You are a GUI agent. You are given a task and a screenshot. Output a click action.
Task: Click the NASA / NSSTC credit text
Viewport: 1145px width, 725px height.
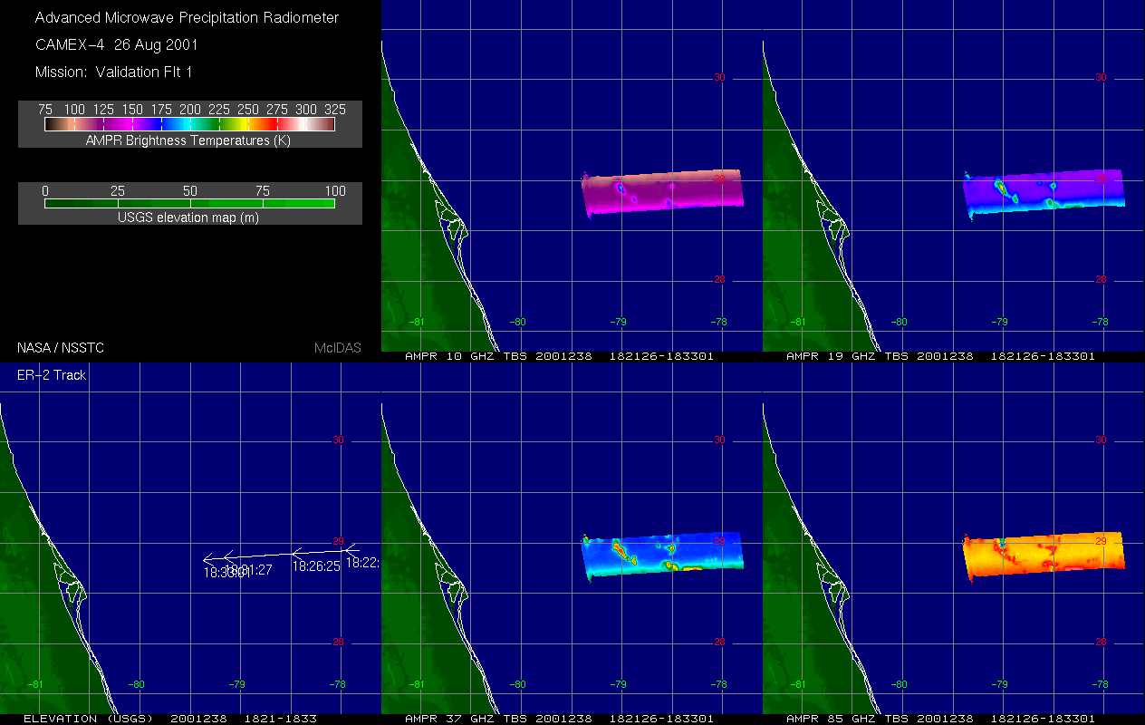tap(54, 347)
